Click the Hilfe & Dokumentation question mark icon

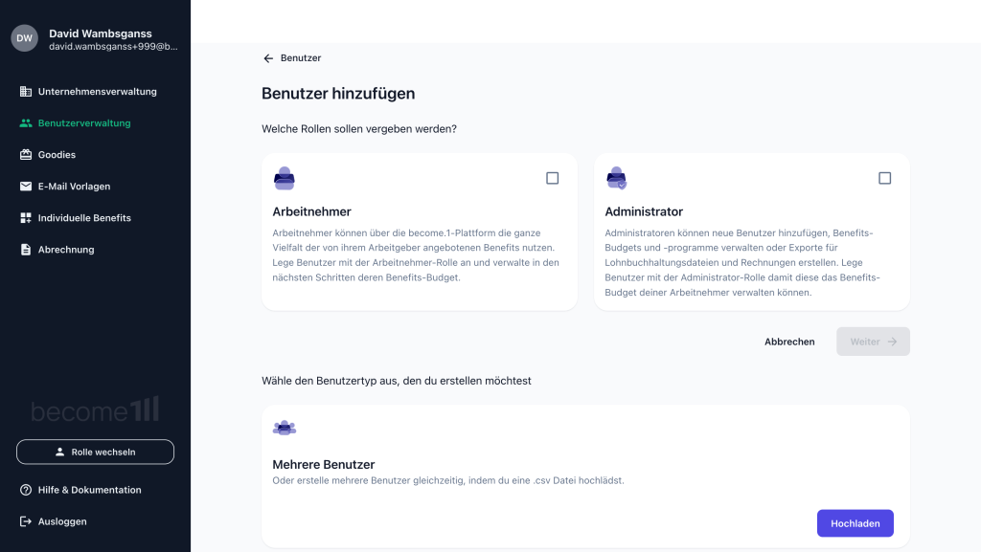pos(26,490)
